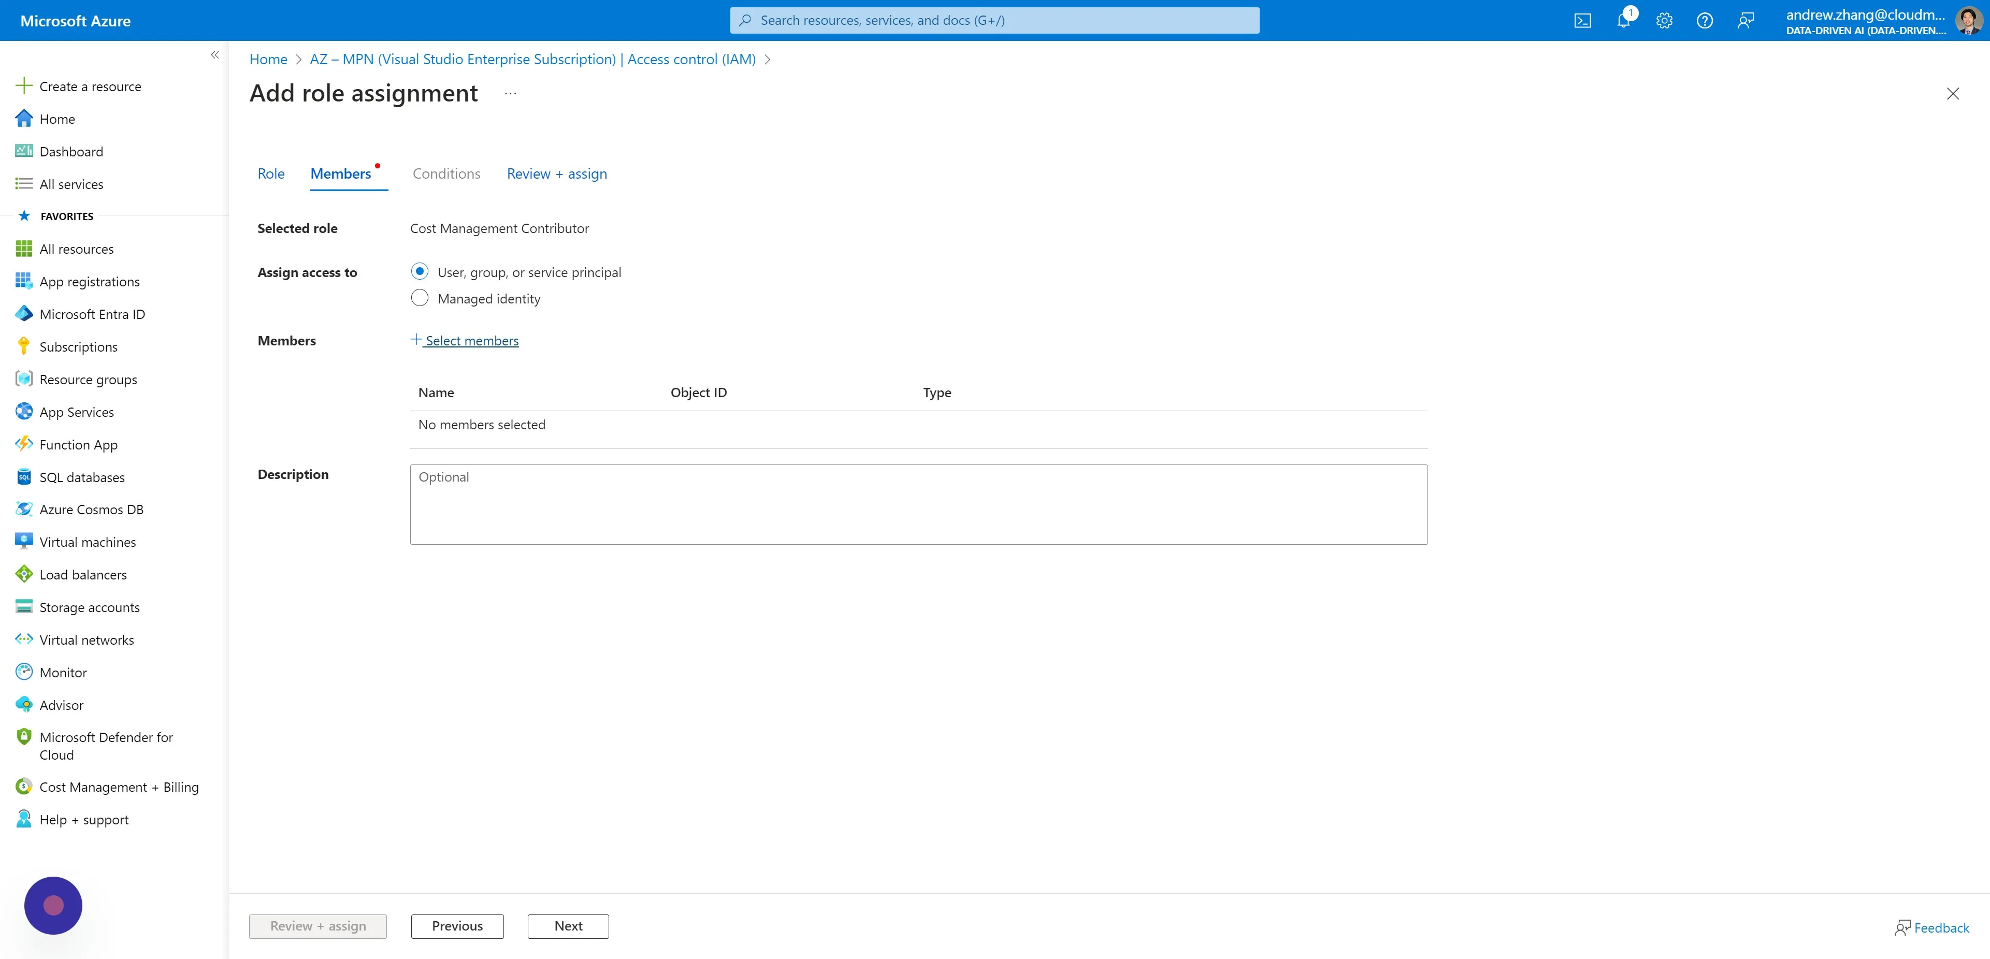Viewport: 1990px width, 959px height.
Task: Click the Description text box
Action: (x=918, y=504)
